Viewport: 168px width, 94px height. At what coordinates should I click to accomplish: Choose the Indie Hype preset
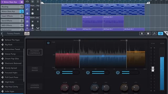pyautogui.click(x=12, y=91)
